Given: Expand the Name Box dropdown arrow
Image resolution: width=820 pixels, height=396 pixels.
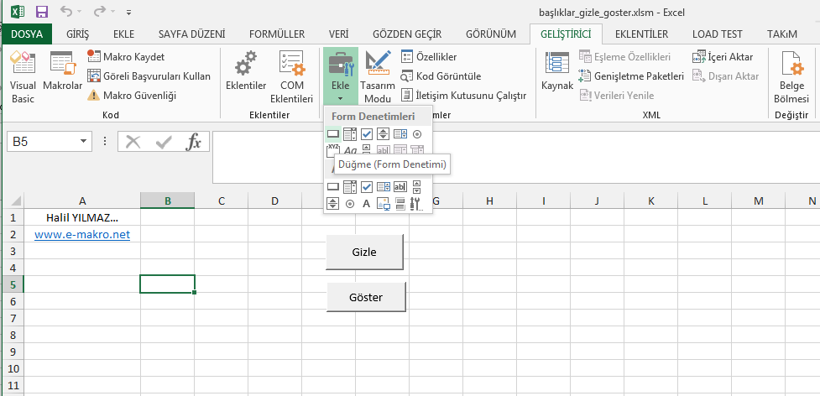Looking at the screenshot, I should point(83,142).
